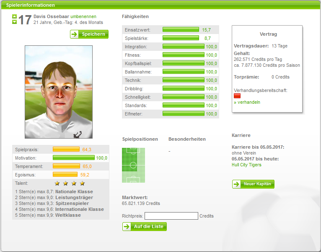Click the Spitzenspieler talent row

(52, 203)
